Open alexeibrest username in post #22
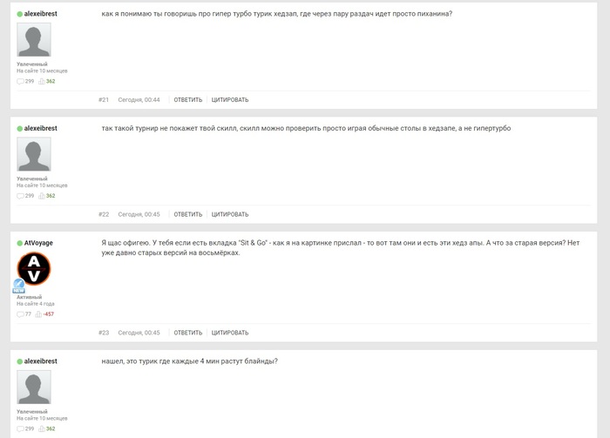The image size is (610, 438). click(x=40, y=128)
